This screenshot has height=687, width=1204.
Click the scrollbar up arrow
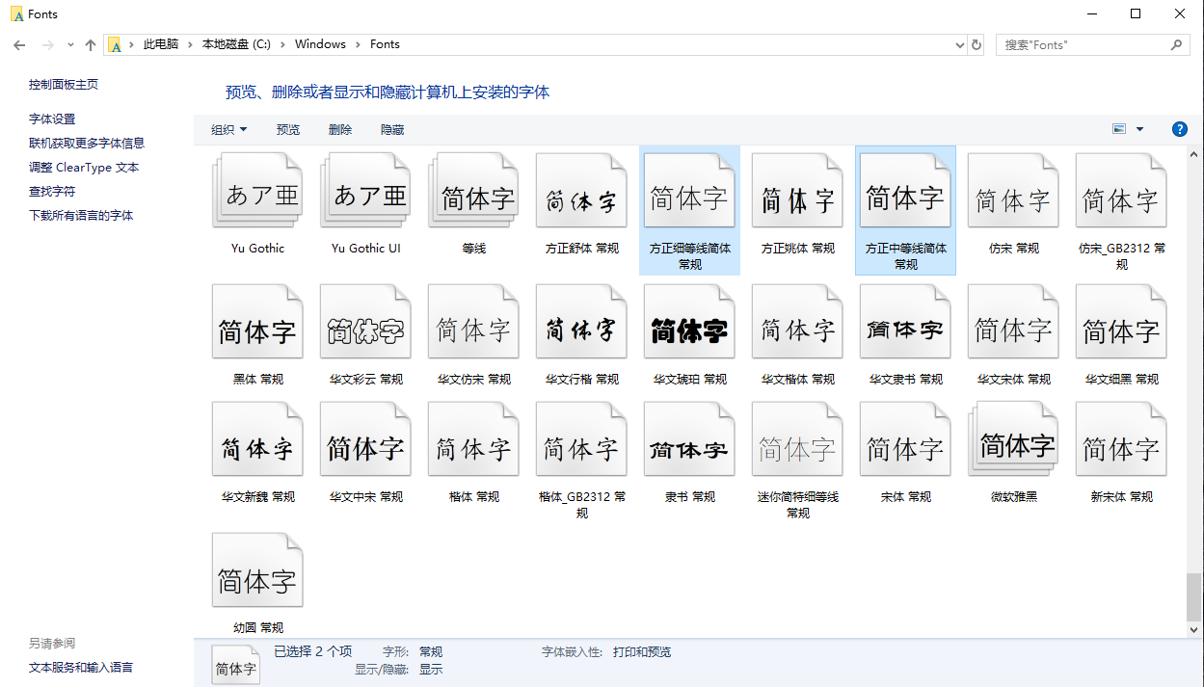[1194, 154]
